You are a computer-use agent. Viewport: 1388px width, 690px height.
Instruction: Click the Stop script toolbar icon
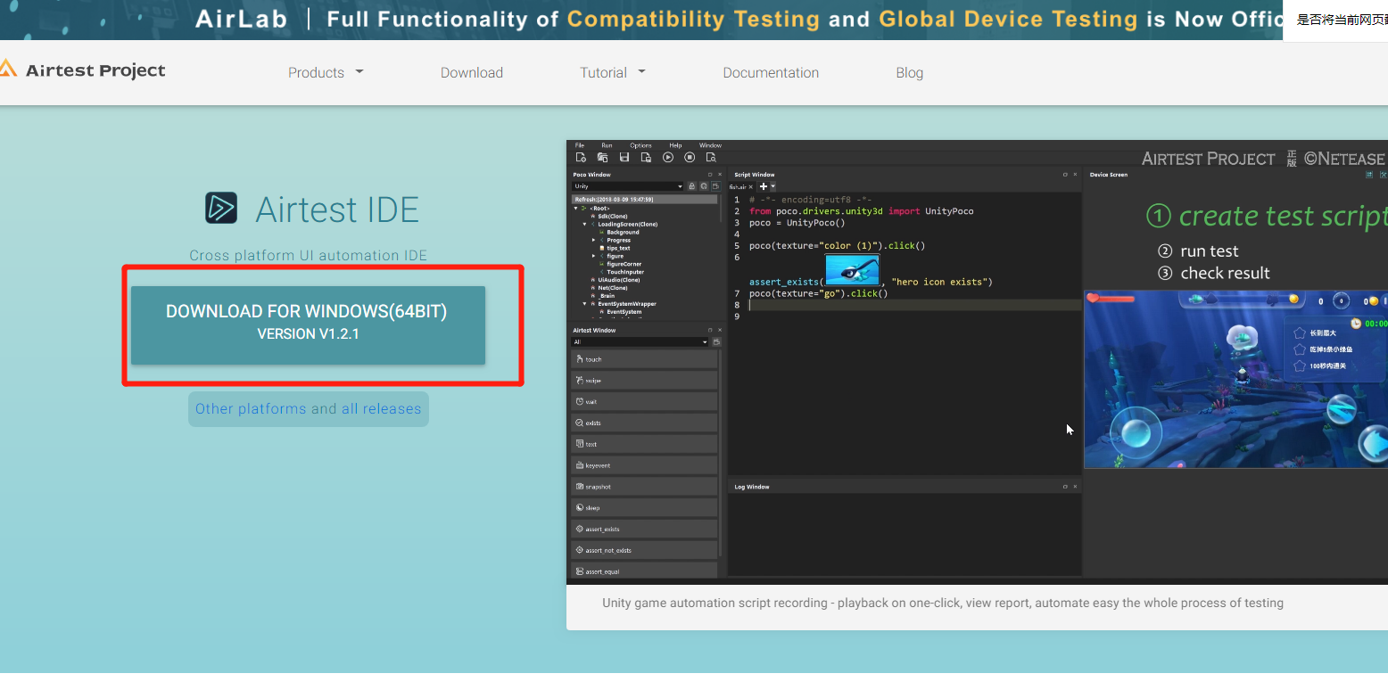click(690, 157)
